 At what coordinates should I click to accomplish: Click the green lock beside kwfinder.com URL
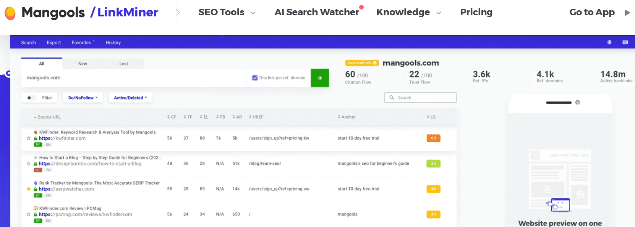[36, 138]
